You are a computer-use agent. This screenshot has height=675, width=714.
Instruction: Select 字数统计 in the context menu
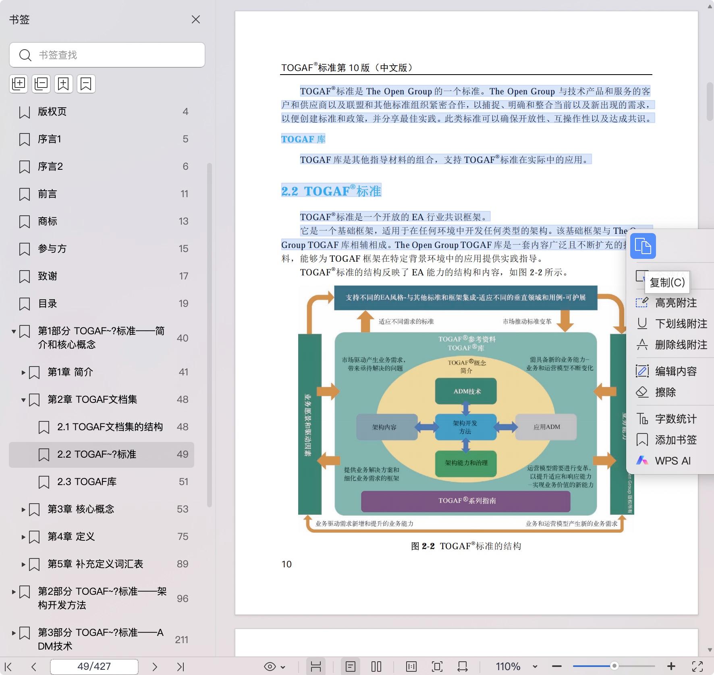(675, 419)
